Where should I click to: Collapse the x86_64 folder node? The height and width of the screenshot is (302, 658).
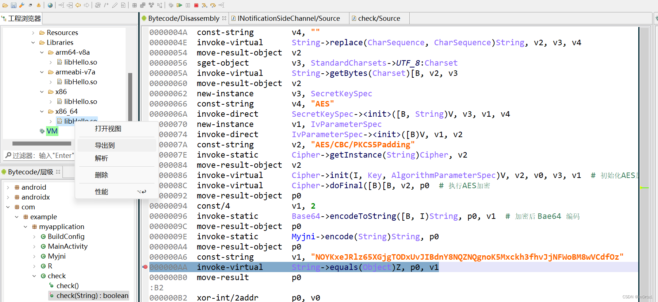[42, 112]
